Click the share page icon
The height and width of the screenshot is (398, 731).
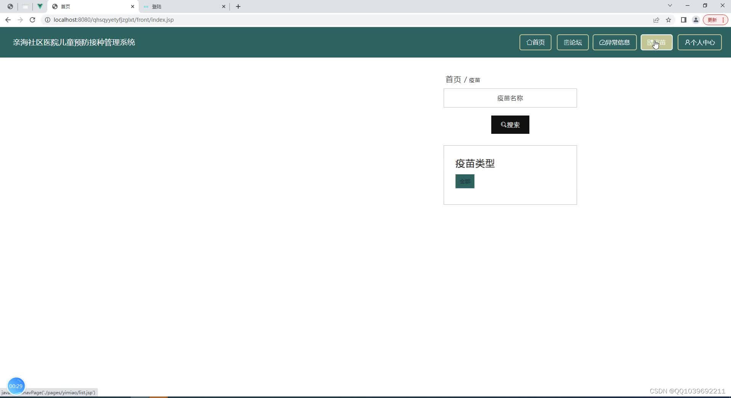(656, 20)
